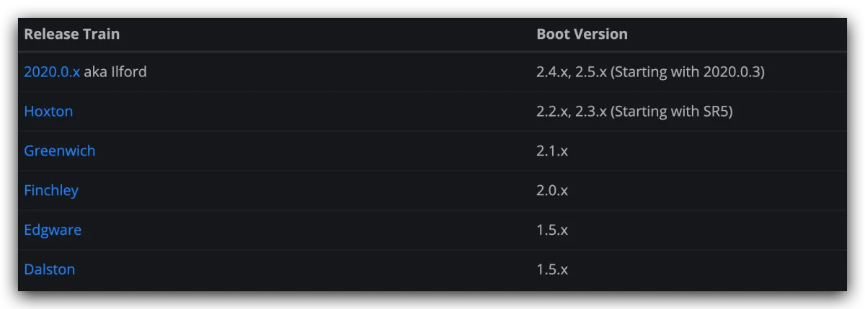Open the Hoxton release train link

48,112
